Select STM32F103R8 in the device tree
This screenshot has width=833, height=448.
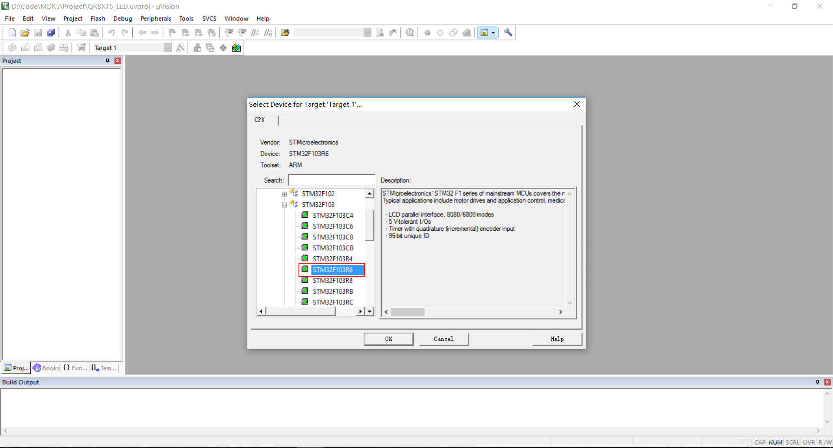pyautogui.click(x=333, y=281)
